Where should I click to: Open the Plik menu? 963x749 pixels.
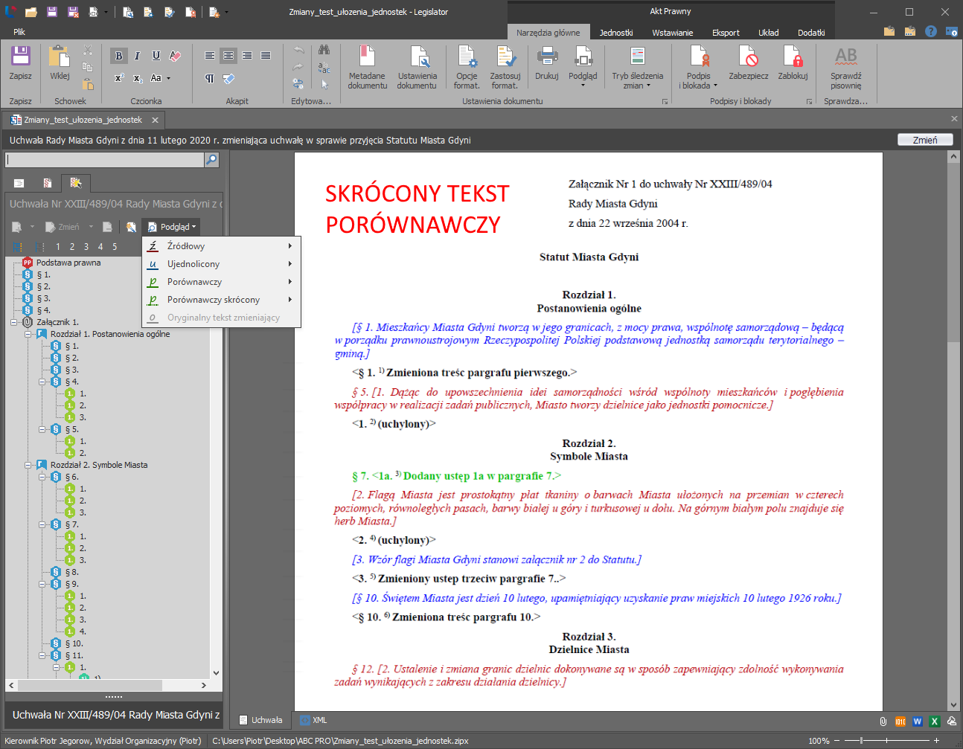coord(19,32)
